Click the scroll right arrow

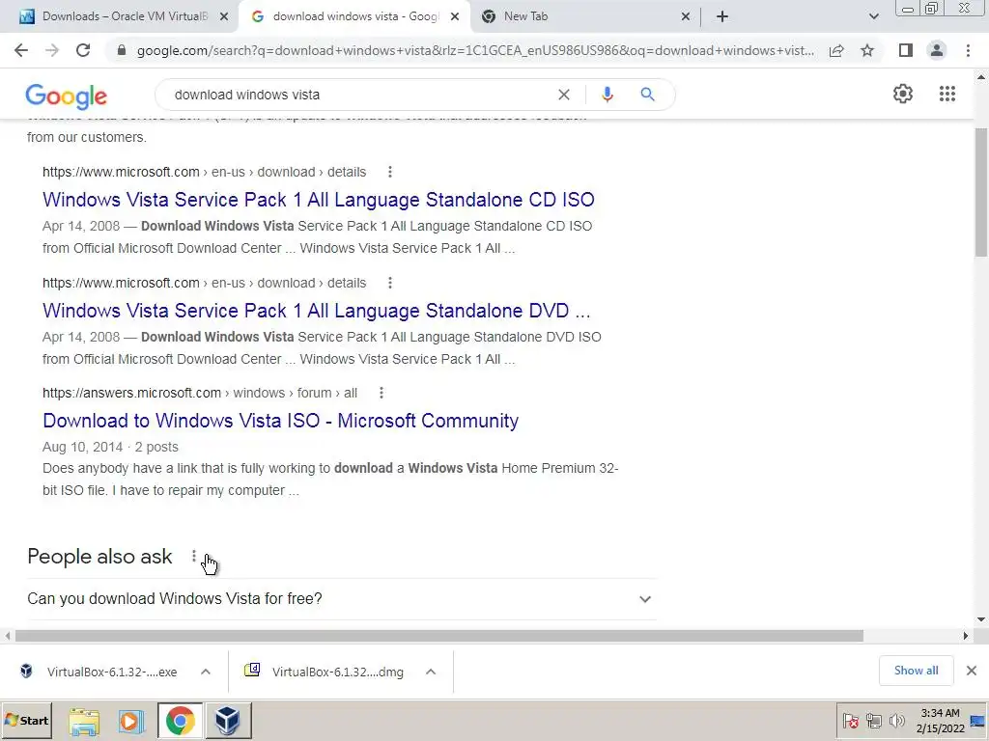[965, 636]
